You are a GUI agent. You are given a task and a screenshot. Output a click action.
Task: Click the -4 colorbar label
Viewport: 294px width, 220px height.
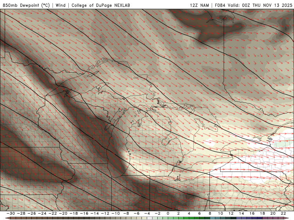147,213
